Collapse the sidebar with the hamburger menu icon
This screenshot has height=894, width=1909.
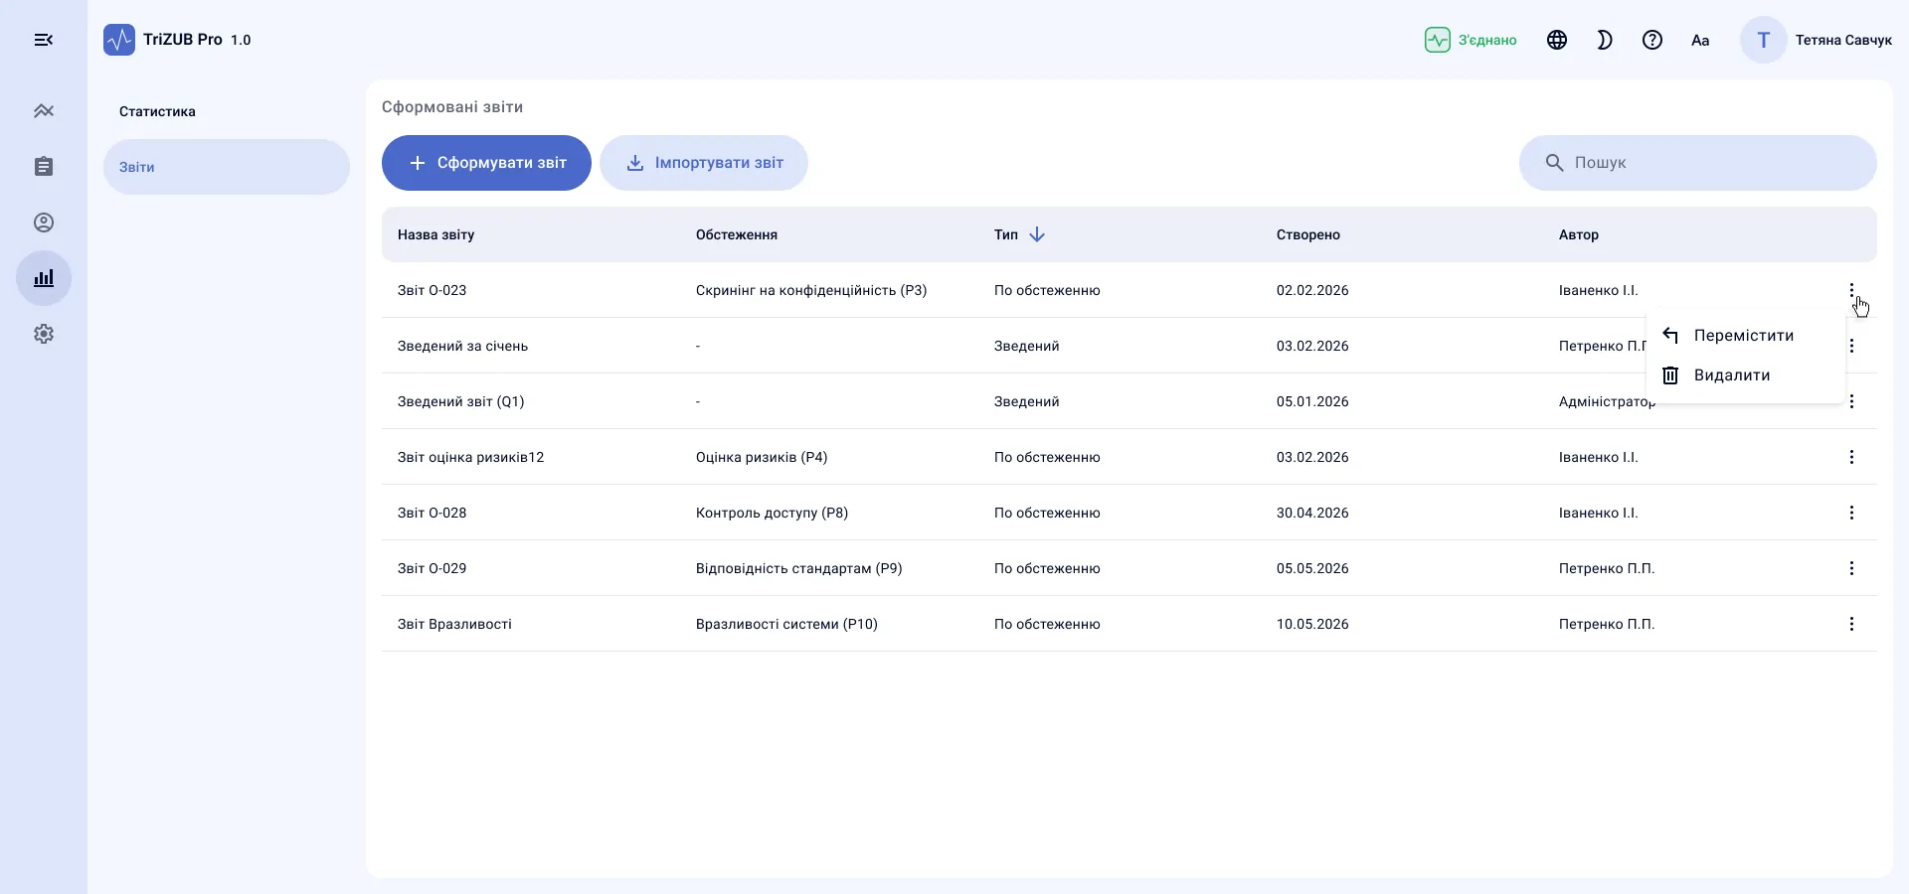[x=44, y=40]
